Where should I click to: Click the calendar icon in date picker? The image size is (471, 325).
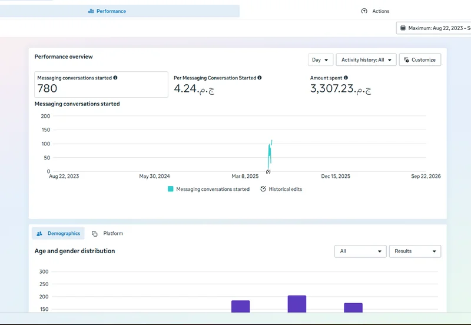tap(403, 28)
